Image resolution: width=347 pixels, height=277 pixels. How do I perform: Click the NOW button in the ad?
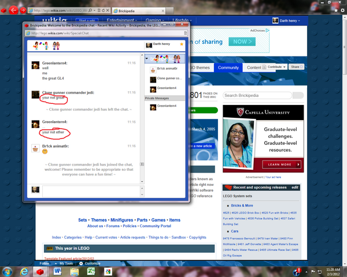pos(242,42)
